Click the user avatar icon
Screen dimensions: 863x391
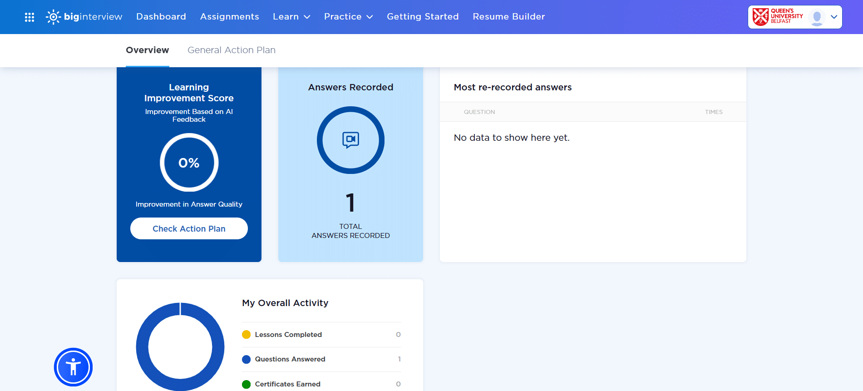click(817, 17)
